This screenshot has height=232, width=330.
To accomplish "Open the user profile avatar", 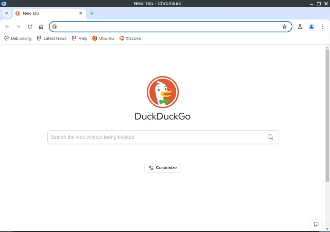I will point(311,27).
